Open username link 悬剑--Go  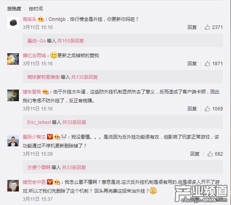point(37,41)
